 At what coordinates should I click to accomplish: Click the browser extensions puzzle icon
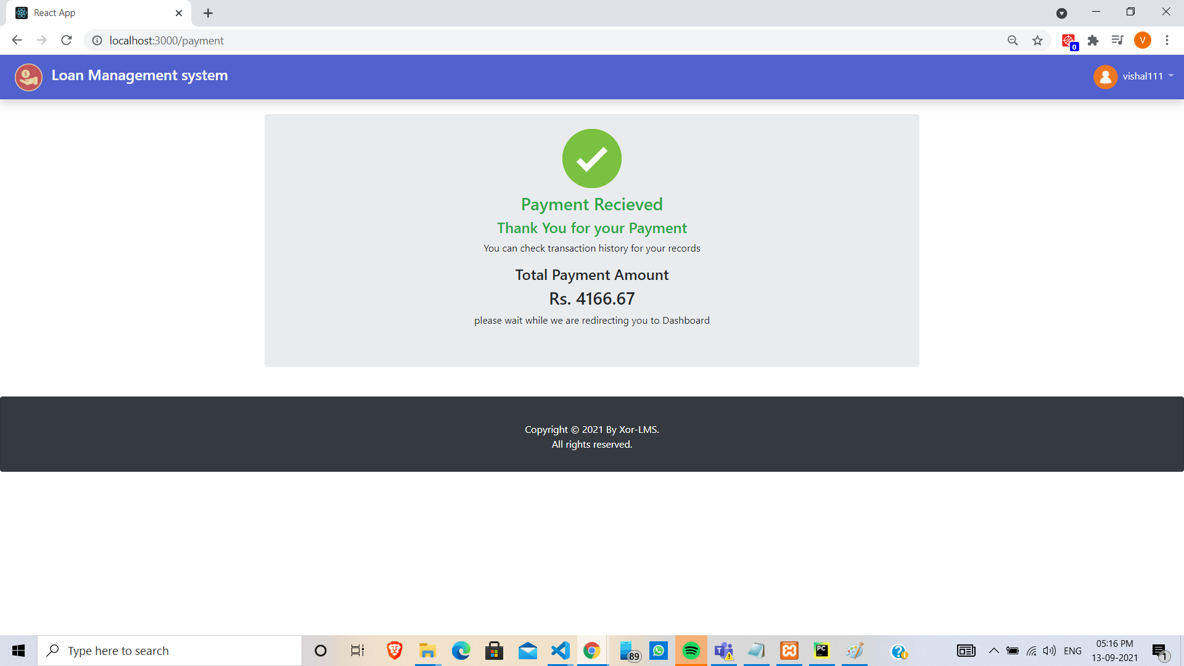(1094, 41)
